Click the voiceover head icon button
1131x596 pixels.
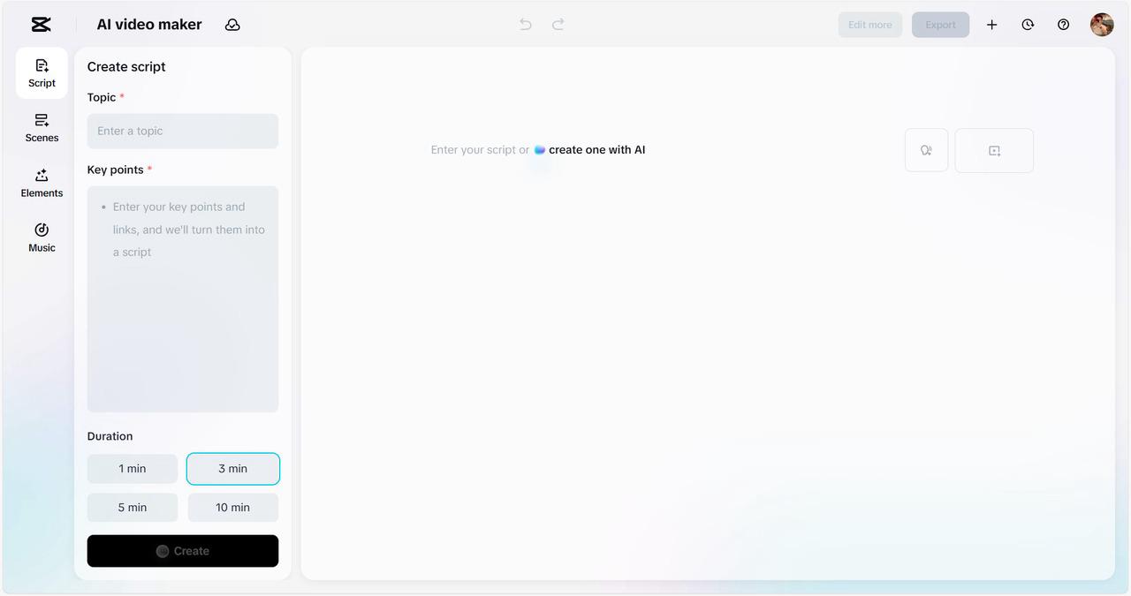[x=926, y=151]
